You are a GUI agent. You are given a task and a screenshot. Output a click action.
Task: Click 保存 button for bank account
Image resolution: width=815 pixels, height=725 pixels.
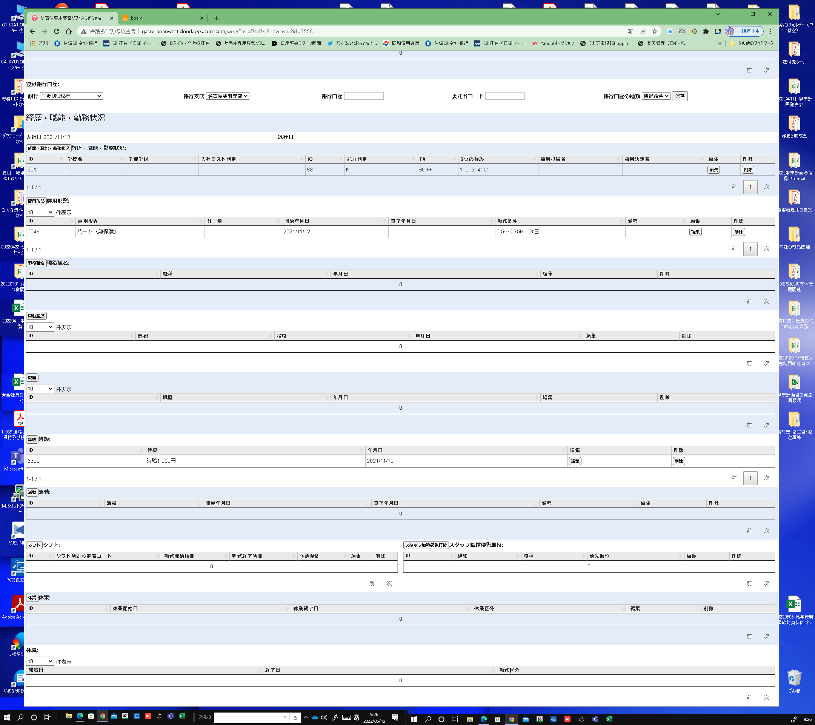point(680,96)
